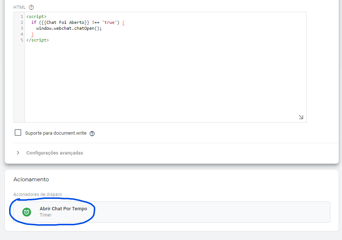Open help for Suporte para document.write
This screenshot has width=342, height=240.
tap(92, 133)
